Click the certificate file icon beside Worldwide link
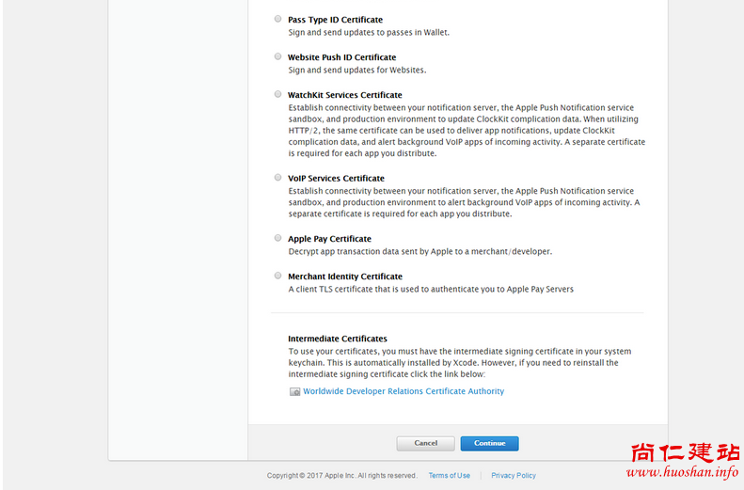This screenshot has height=490, width=744. click(x=294, y=391)
